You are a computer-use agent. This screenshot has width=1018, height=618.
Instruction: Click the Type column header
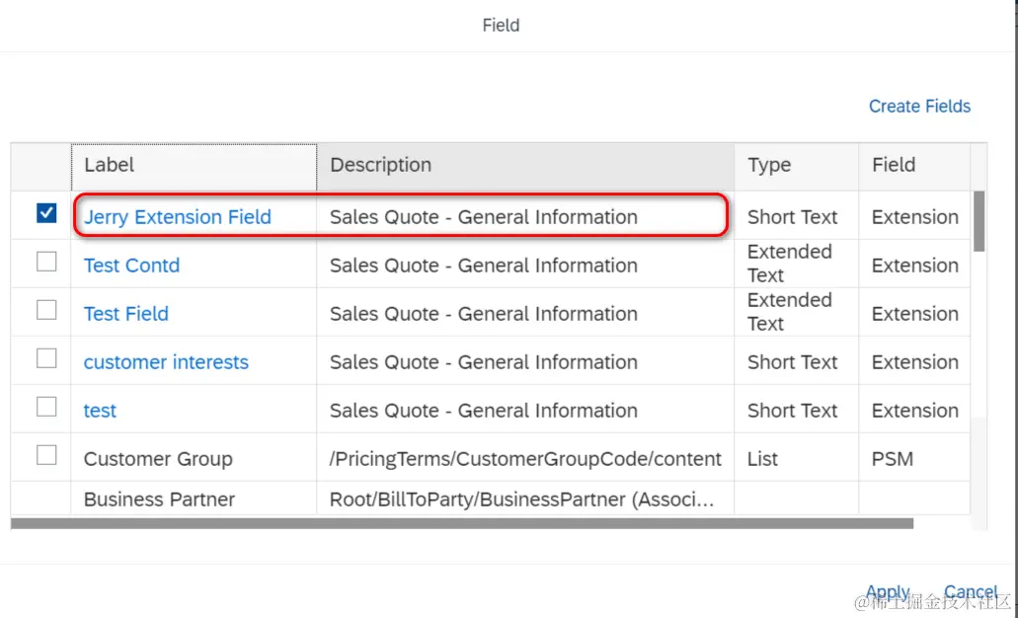pos(796,166)
